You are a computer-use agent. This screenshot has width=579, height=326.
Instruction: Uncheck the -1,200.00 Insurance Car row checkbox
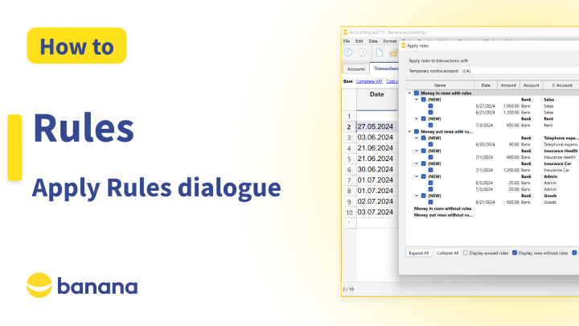(430, 170)
